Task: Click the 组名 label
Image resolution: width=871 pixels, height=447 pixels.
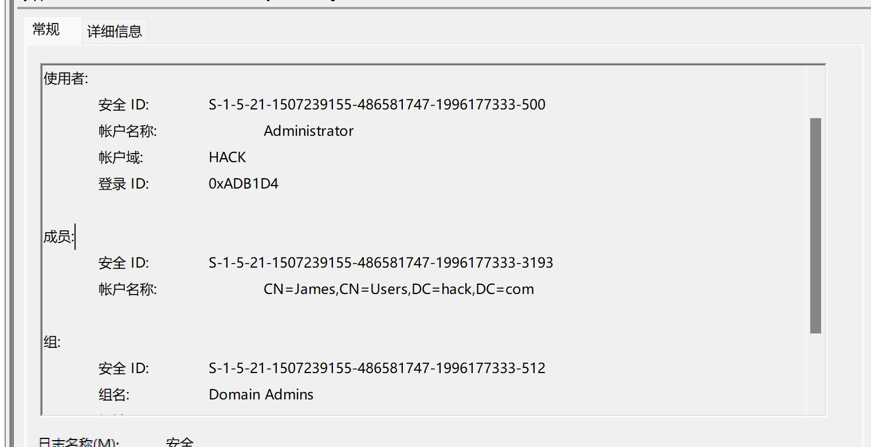Action: tap(114, 394)
